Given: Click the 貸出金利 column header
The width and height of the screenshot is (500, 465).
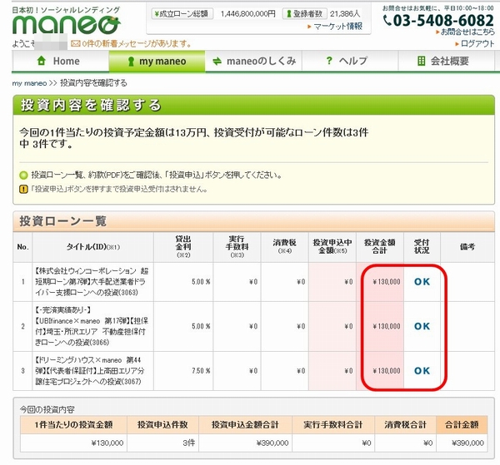Looking at the screenshot, I should [x=183, y=247].
